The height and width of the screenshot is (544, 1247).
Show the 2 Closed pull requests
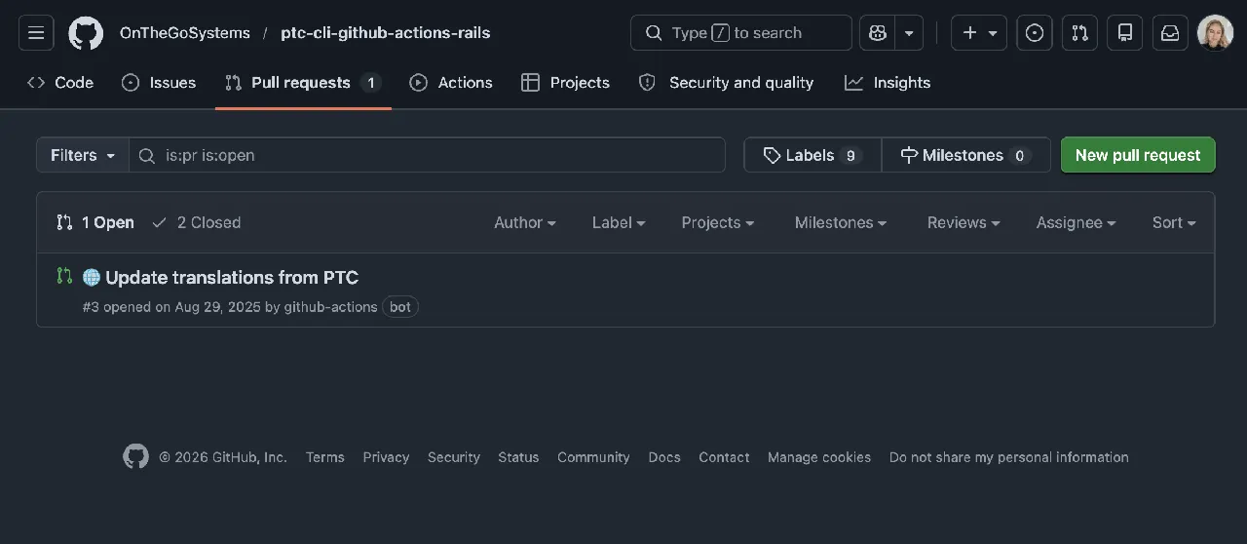coord(197,222)
